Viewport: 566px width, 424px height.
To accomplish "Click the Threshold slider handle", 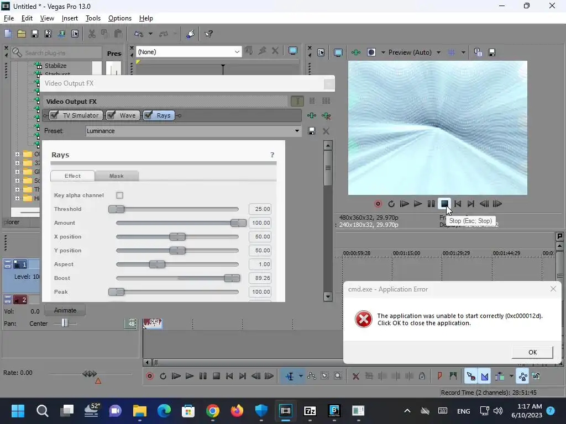I will pyautogui.click(x=116, y=209).
